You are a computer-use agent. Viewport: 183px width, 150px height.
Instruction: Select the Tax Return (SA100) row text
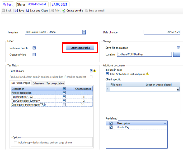coord(22,97)
